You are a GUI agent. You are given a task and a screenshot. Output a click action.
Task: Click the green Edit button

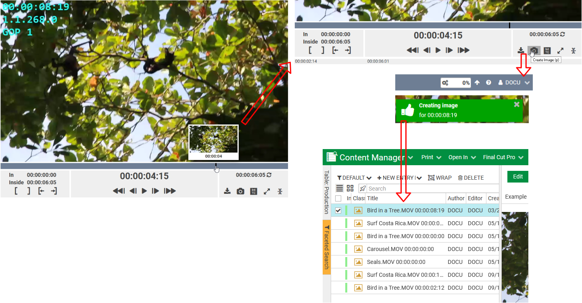pyautogui.click(x=517, y=176)
